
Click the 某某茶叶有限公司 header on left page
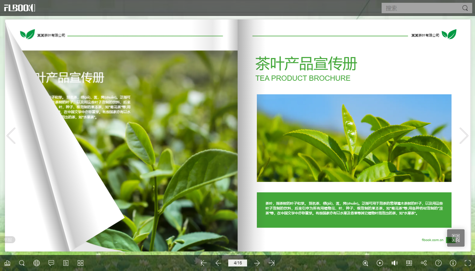point(51,35)
